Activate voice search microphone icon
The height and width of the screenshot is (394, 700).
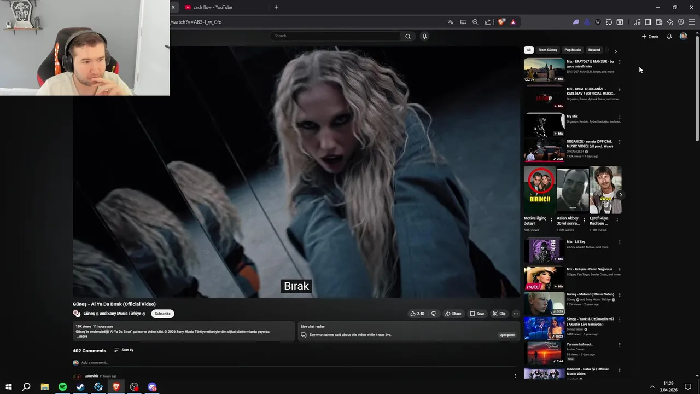[424, 36]
